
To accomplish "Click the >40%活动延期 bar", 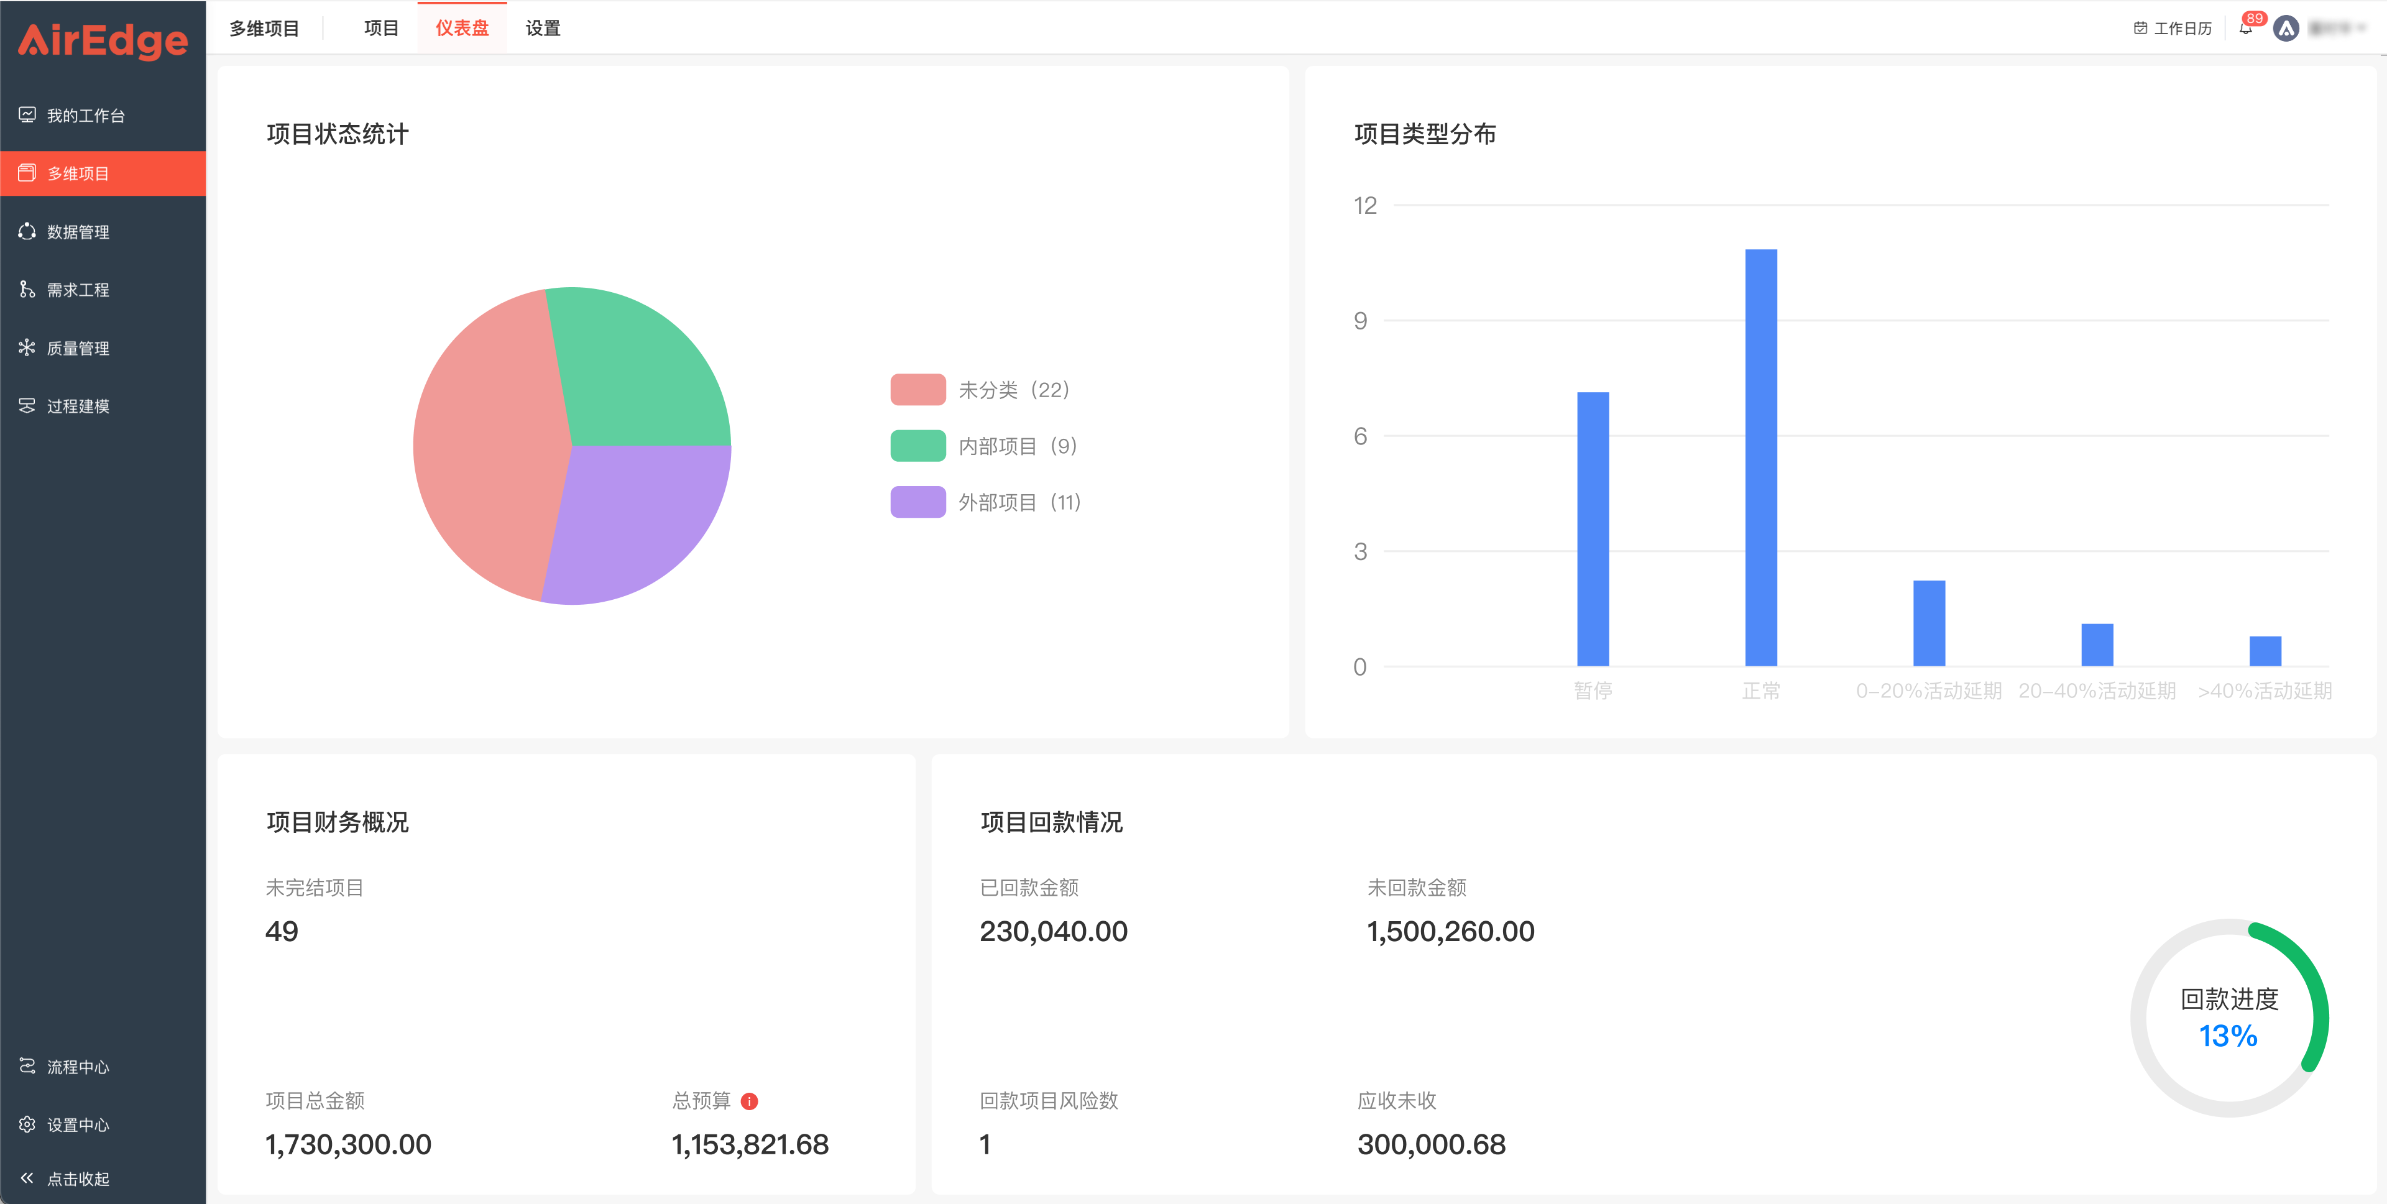I will [2266, 651].
